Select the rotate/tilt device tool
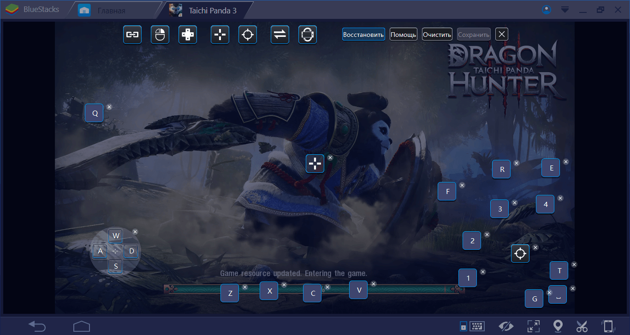This screenshot has height=335, width=630. 308,35
